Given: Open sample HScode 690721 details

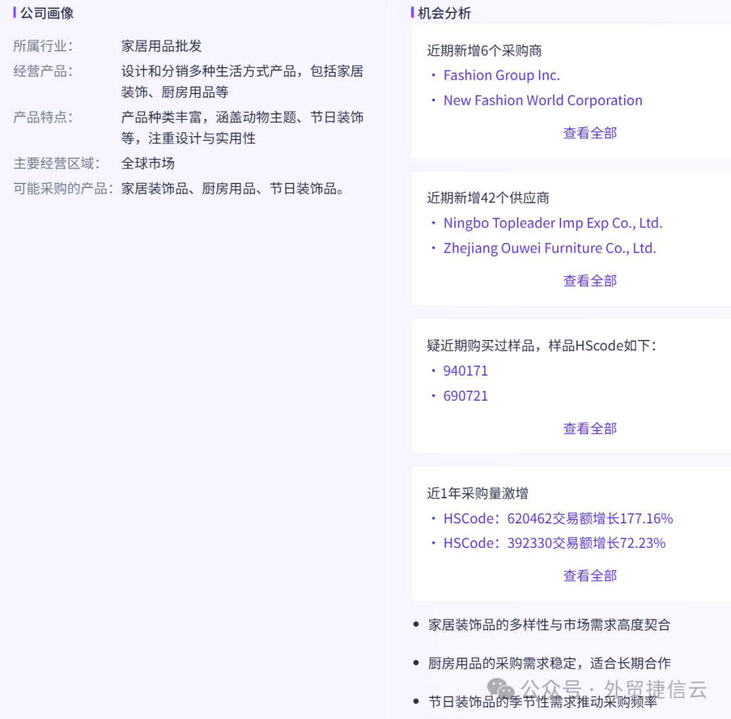Looking at the screenshot, I should [x=466, y=395].
